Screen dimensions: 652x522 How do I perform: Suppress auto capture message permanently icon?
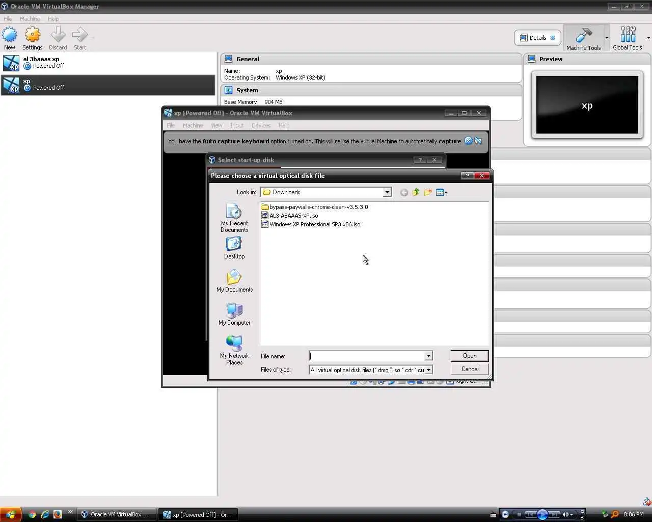point(478,141)
